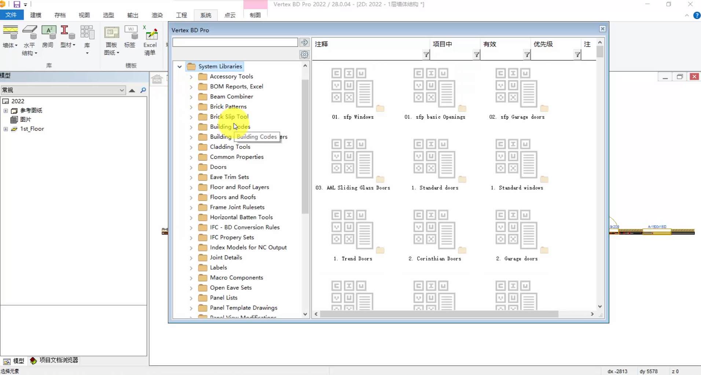Select the Panel Lists folder
The image size is (701, 375).
click(224, 298)
